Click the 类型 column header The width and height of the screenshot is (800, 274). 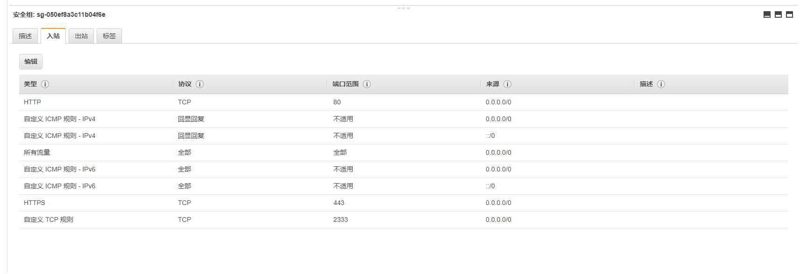pos(30,84)
